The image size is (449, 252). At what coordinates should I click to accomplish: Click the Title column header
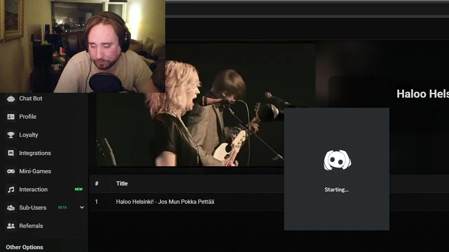(x=122, y=183)
